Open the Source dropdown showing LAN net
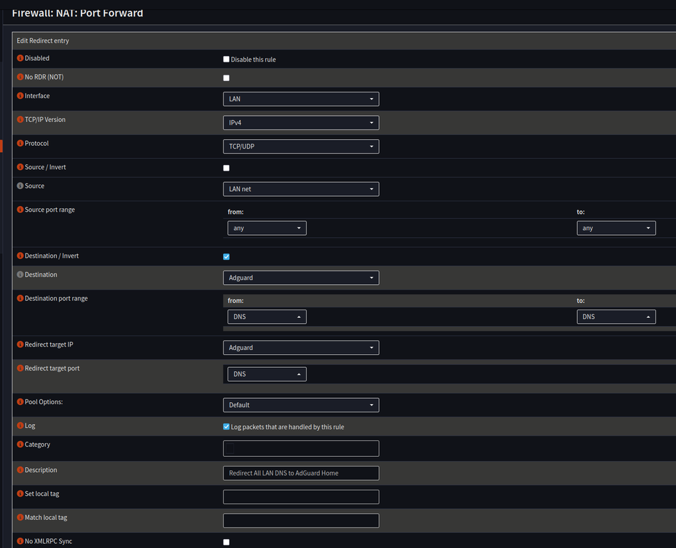 [x=301, y=188]
